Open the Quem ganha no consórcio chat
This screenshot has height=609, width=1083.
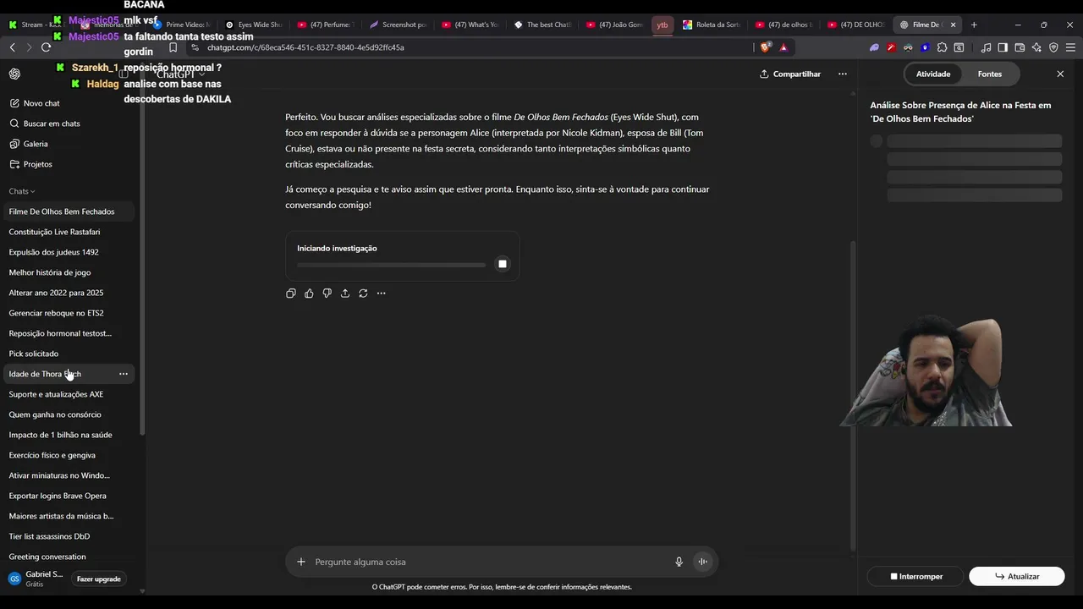[68, 414]
